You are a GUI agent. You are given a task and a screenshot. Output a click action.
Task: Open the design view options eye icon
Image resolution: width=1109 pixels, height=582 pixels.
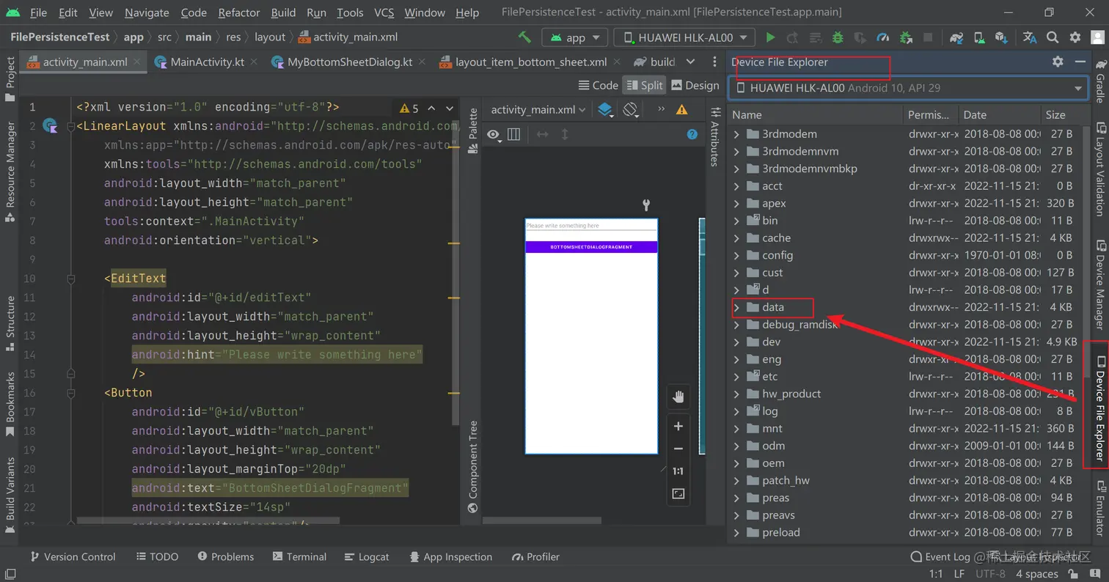pyautogui.click(x=494, y=134)
